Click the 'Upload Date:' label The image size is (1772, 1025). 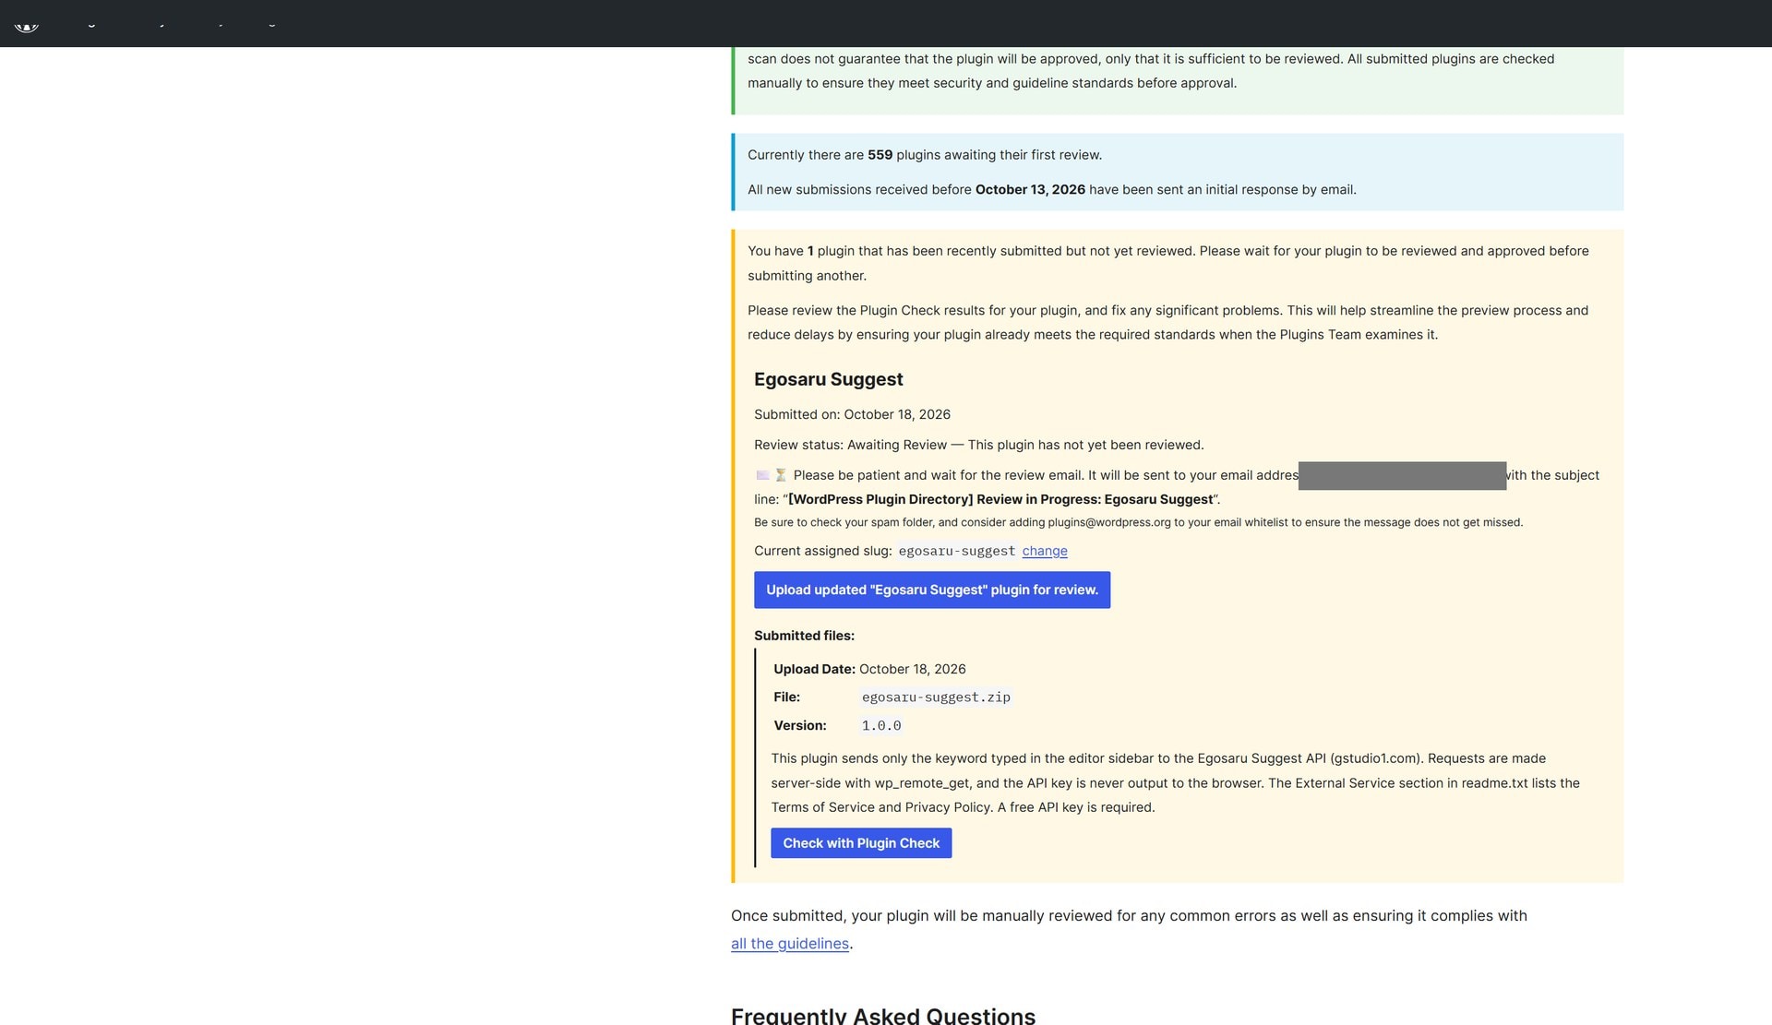(814, 670)
